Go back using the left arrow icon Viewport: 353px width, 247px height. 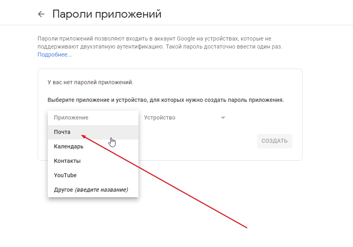(41, 14)
